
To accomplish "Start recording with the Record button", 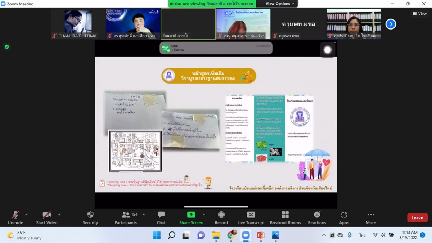I will pyautogui.click(x=221, y=217).
